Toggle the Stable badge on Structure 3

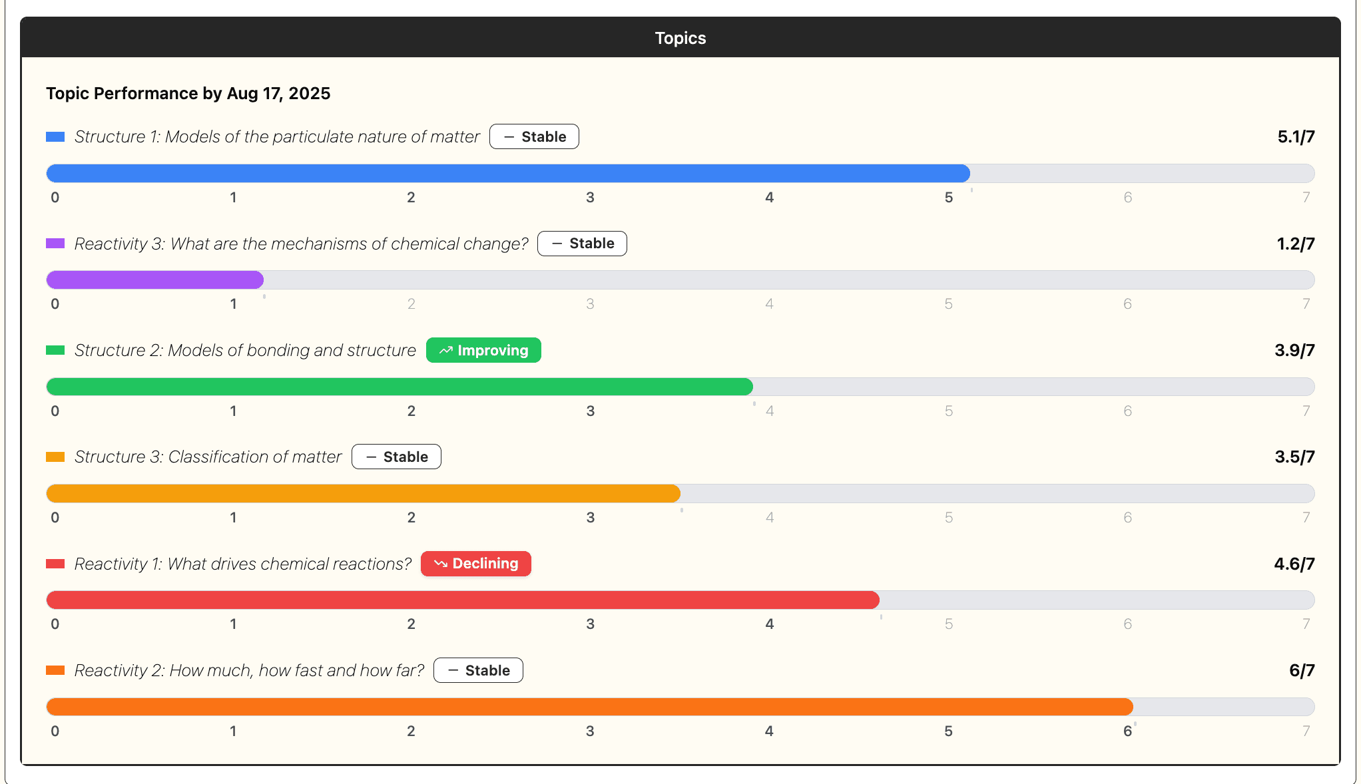pos(396,457)
